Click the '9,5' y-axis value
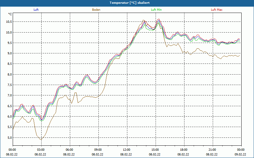The width and height of the screenshot is (254, 158). tap(10, 43)
